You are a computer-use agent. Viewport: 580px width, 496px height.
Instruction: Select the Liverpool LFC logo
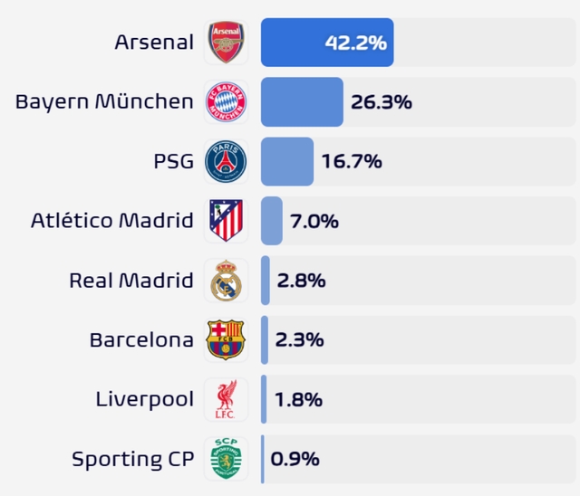[226, 399]
